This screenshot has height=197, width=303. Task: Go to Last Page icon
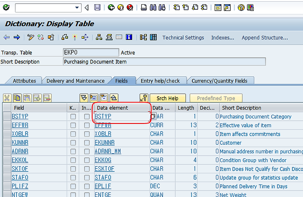click(204, 8)
